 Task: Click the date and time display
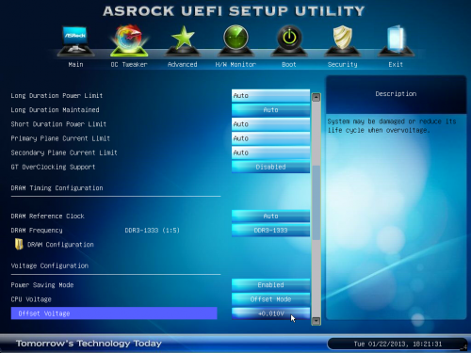(398, 344)
